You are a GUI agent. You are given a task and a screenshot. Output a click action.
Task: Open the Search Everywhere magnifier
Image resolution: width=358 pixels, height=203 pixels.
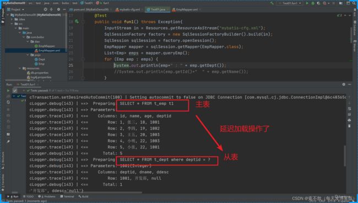(x=354, y=3)
